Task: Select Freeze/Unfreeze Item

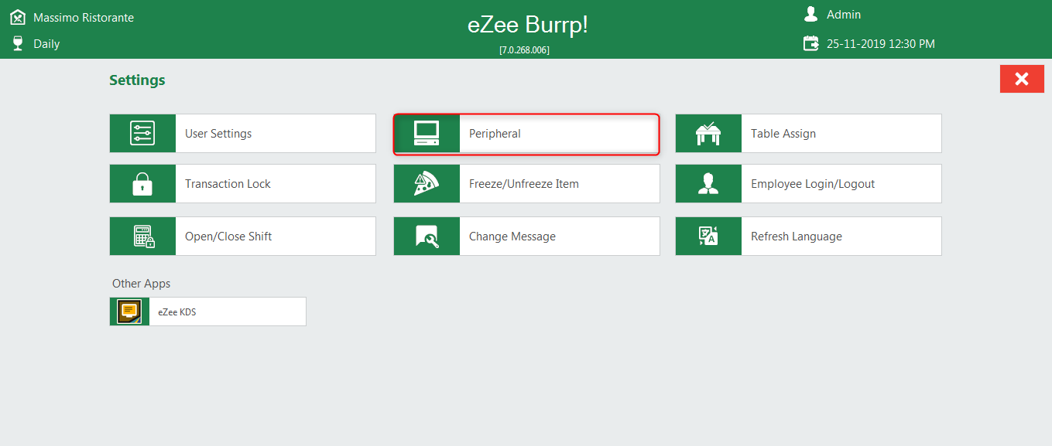Action: [x=526, y=184]
